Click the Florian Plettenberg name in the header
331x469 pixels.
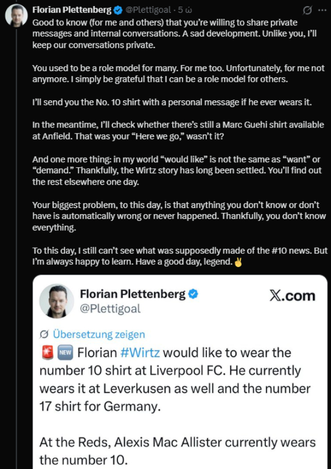72,10
